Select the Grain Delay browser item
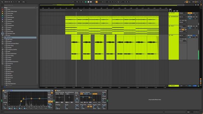The width and height of the screenshot is (203, 114). pyautogui.click(x=10, y=56)
